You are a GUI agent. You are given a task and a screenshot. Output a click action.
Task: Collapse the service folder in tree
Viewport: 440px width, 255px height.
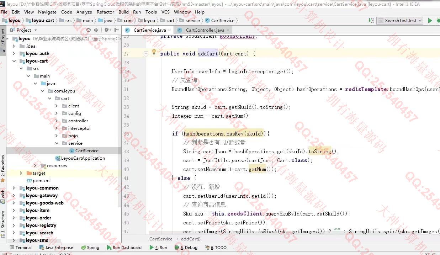coord(57,143)
